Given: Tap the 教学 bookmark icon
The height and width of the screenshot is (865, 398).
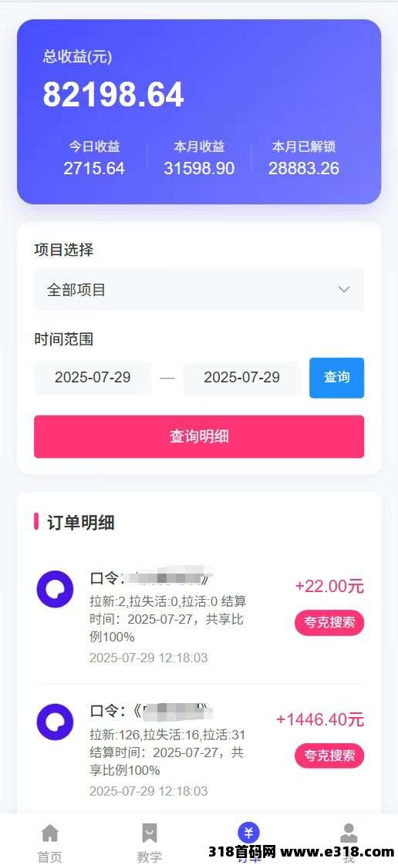Looking at the screenshot, I should click(x=149, y=833).
